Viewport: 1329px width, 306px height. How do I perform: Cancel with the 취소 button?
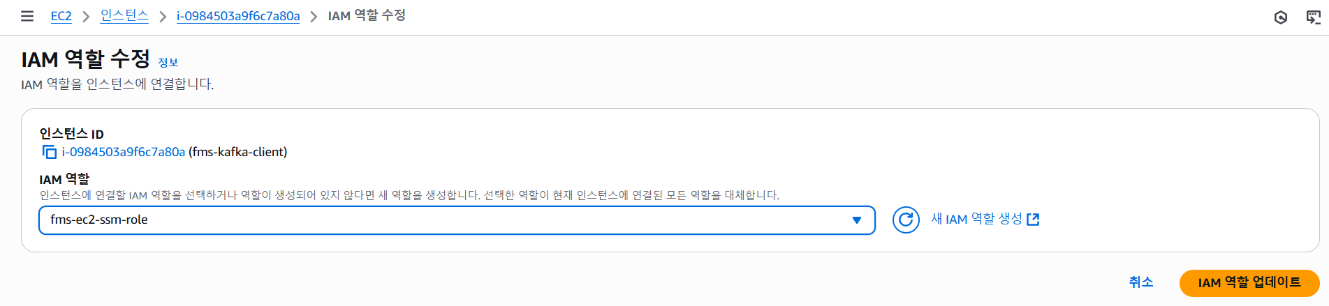(1141, 282)
